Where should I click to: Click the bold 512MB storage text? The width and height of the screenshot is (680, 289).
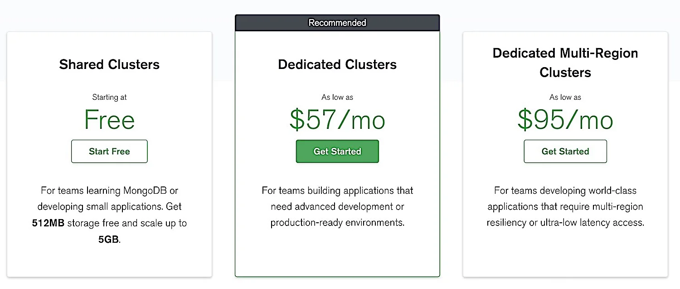tap(49, 223)
